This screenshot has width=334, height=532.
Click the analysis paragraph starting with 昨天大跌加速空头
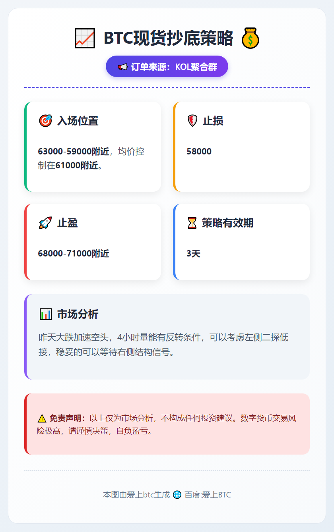click(164, 345)
